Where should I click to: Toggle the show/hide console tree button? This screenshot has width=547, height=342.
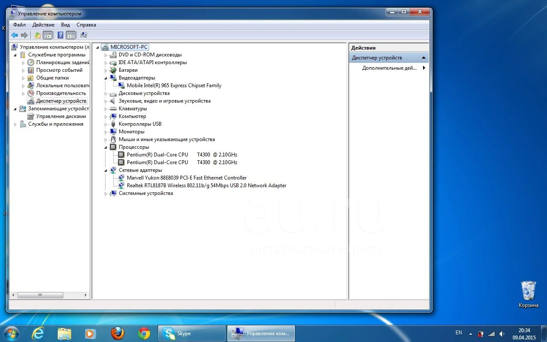(48, 35)
